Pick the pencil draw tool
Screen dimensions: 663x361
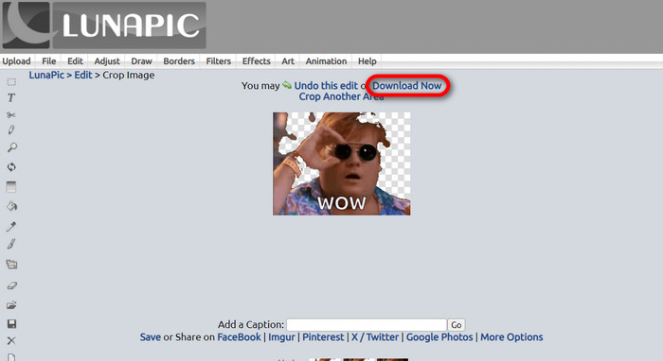[x=11, y=129]
